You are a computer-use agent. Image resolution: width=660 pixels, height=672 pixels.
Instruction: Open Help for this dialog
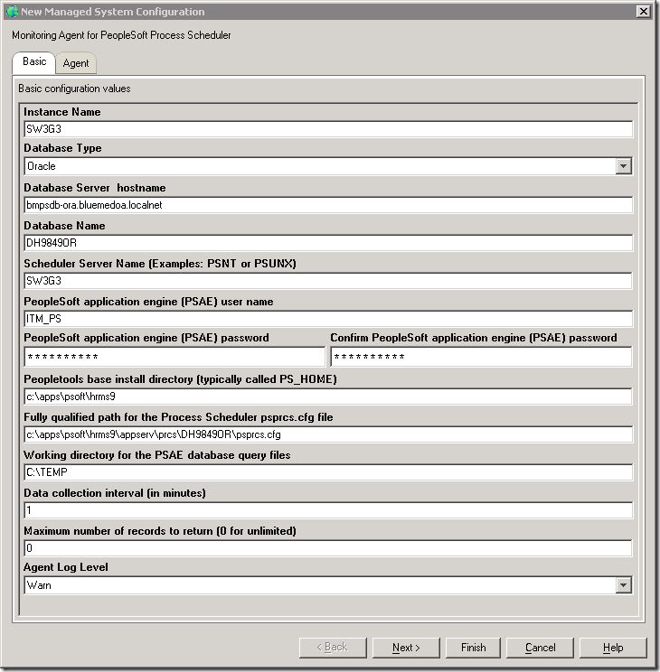coord(613,648)
